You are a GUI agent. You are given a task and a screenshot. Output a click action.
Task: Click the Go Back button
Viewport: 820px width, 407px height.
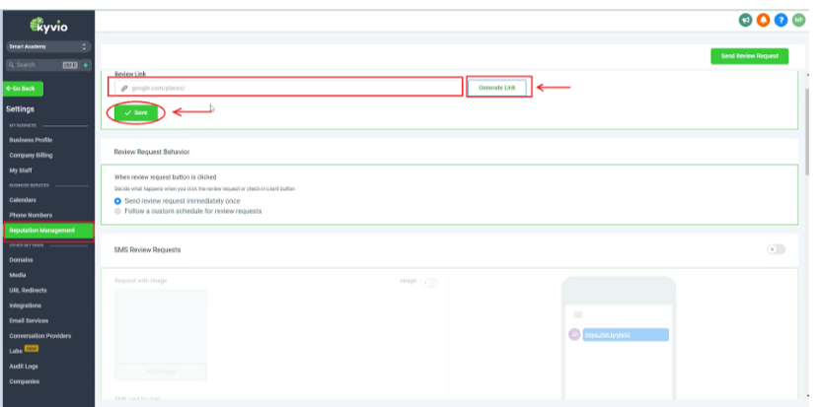click(x=24, y=88)
